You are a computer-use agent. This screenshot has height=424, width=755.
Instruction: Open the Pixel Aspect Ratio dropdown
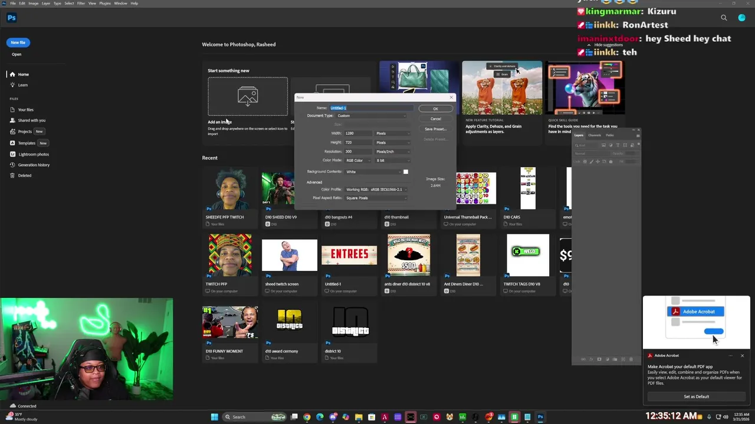376,198
